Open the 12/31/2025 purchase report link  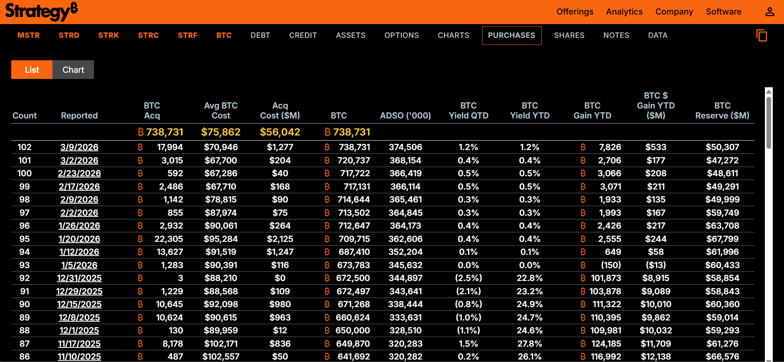[79, 278]
